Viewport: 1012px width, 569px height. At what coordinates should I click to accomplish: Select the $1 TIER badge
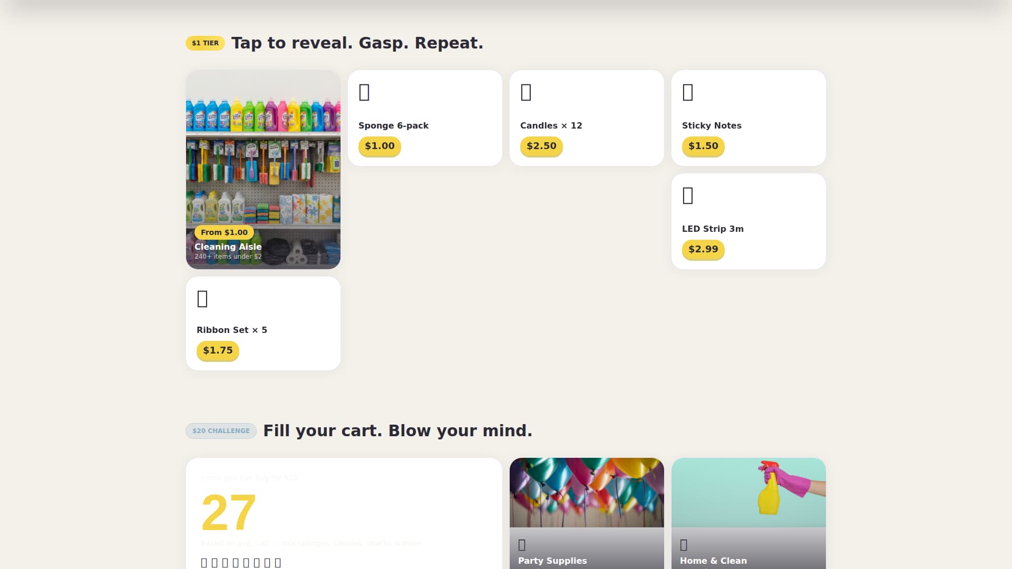coord(205,43)
